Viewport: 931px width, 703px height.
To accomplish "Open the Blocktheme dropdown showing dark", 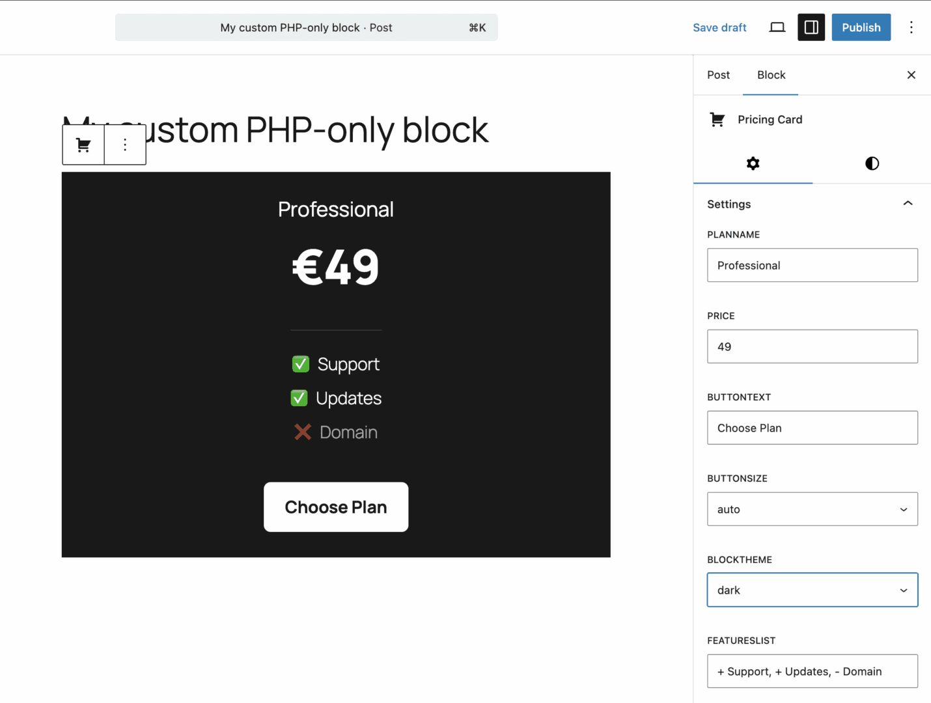I will 812,590.
